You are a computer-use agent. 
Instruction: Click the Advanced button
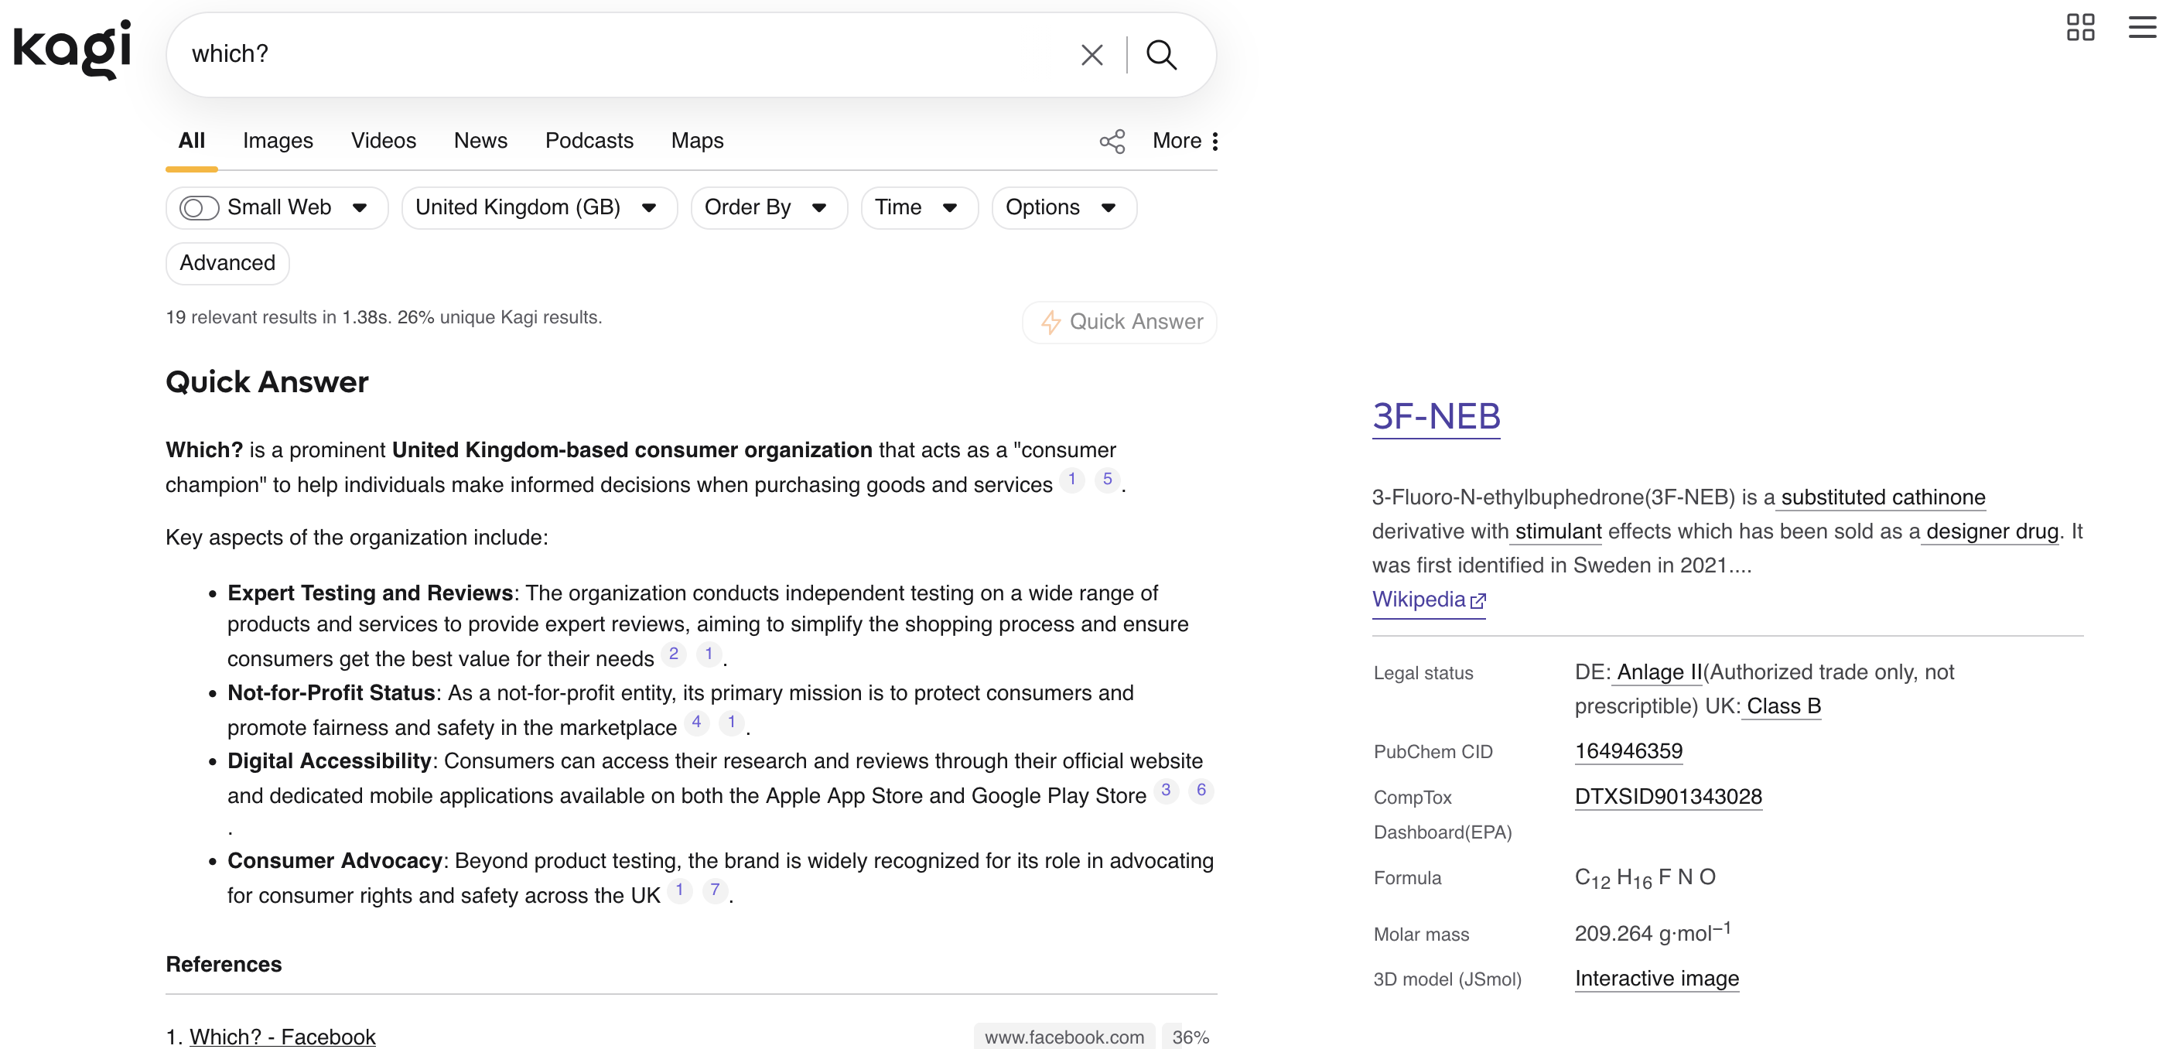(x=227, y=264)
